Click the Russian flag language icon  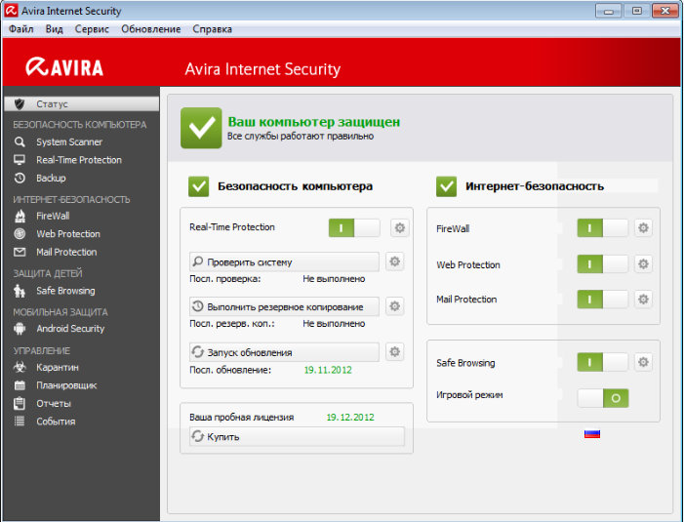coord(592,434)
